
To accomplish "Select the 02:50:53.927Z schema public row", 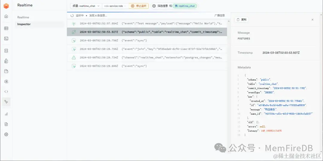I will [x=147, y=32].
